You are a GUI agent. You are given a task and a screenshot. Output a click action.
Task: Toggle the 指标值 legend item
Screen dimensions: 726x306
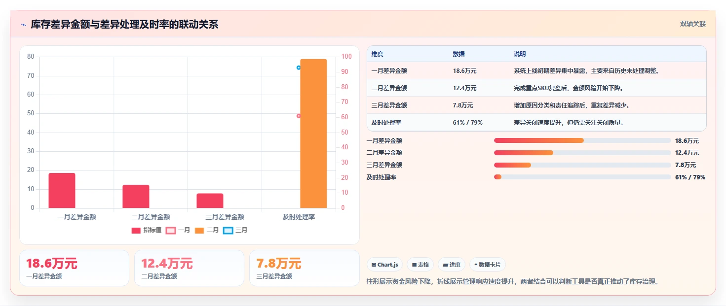[x=147, y=230]
